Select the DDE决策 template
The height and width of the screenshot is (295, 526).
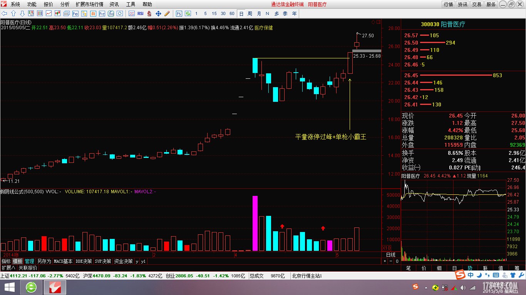point(84,261)
